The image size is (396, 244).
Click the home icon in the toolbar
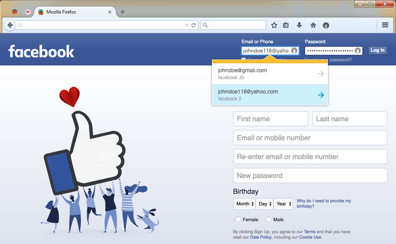click(x=313, y=25)
